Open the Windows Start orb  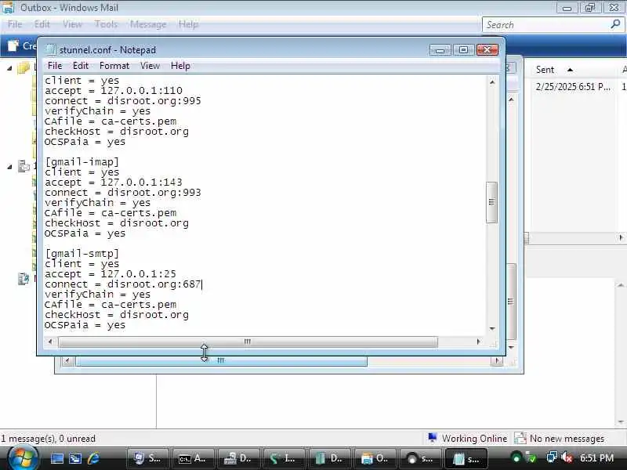click(x=23, y=458)
